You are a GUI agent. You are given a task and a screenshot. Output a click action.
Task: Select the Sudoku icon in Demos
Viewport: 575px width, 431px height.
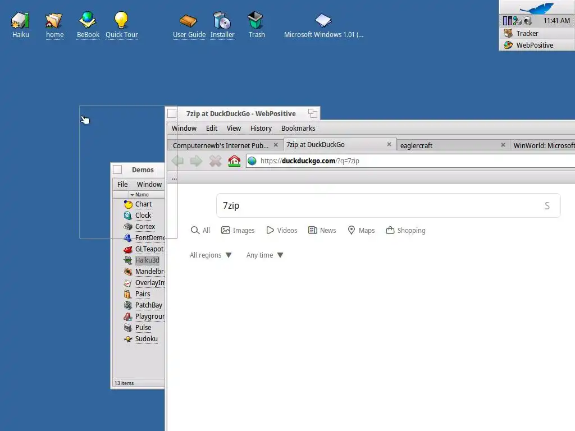pos(128,339)
